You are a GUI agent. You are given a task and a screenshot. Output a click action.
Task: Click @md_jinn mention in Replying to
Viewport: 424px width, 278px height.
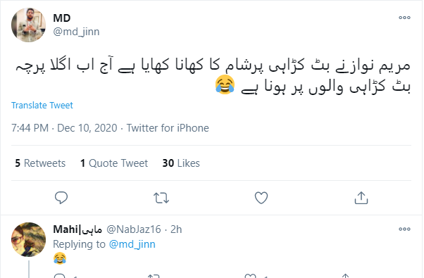point(132,244)
